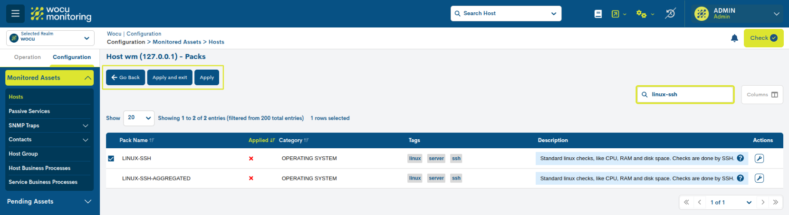Go to first page of results
The height and width of the screenshot is (215, 789).
click(686, 202)
